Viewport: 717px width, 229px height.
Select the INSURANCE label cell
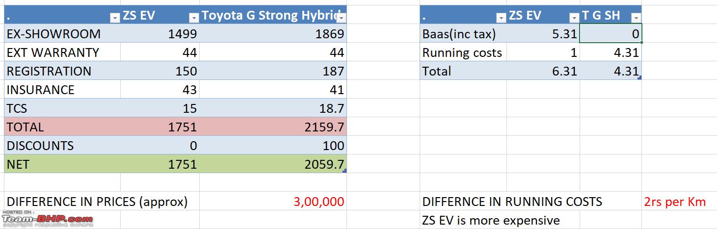[62, 90]
